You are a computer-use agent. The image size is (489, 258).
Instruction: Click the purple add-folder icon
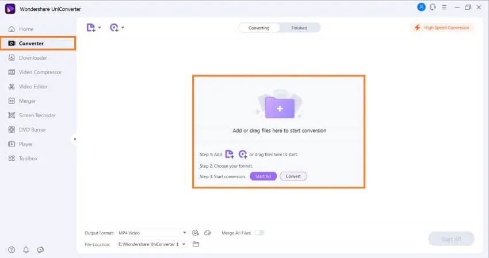[280, 107]
